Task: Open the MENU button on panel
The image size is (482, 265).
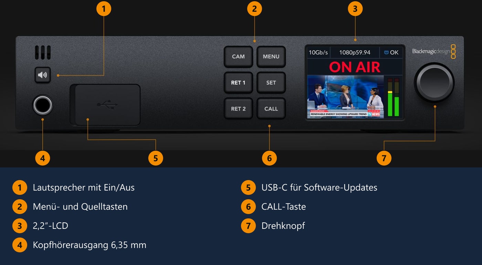Action: [x=271, y=56]
